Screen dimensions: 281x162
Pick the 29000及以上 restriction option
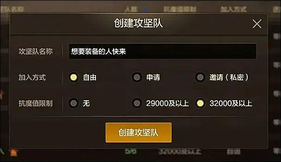[x=137, y=103]
